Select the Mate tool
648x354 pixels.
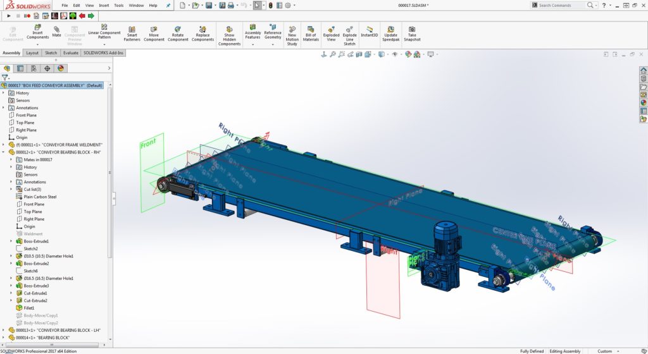pos(56,32)
